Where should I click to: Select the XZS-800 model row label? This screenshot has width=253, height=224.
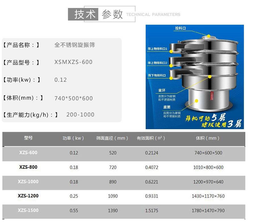(x=28, y=167)
